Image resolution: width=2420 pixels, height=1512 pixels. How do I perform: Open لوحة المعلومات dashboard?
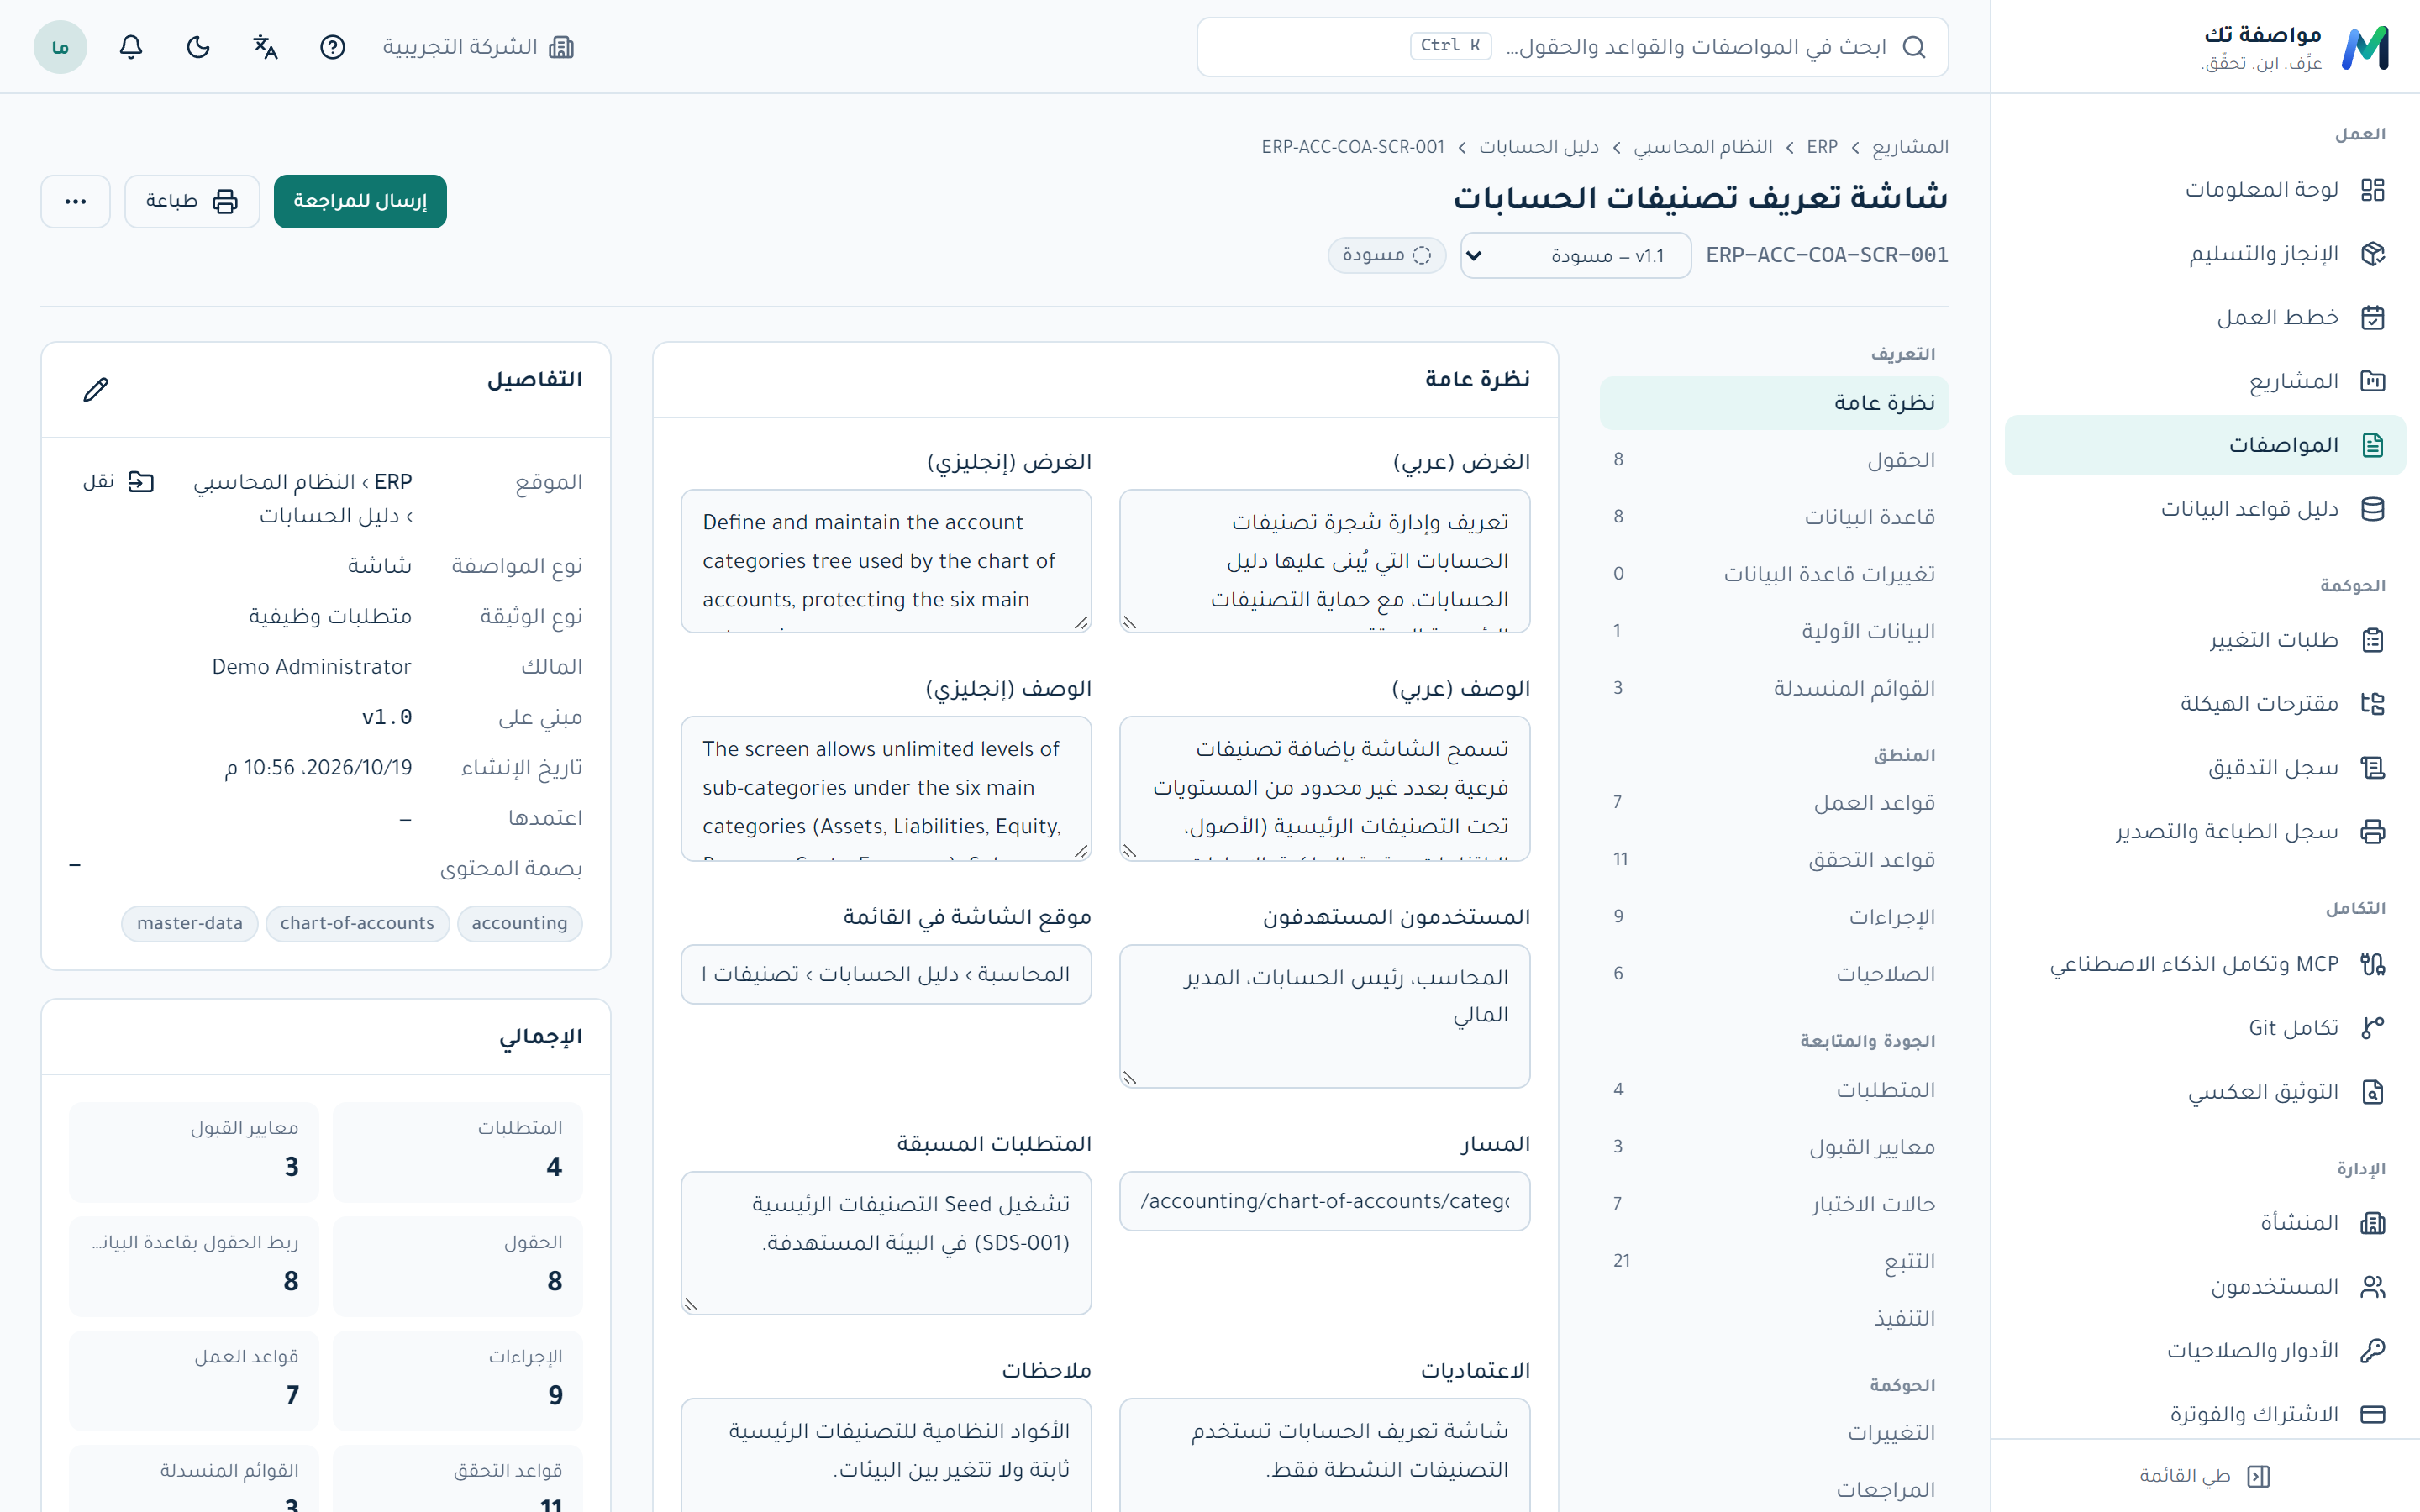pos(2204,189)
